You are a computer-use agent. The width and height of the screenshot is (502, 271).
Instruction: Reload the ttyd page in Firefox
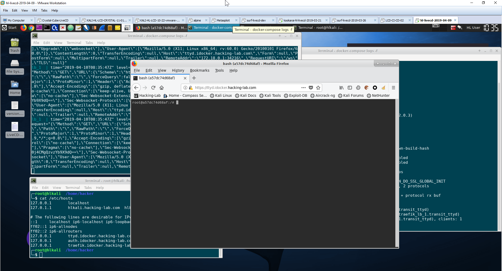click(x=153, y=88)
